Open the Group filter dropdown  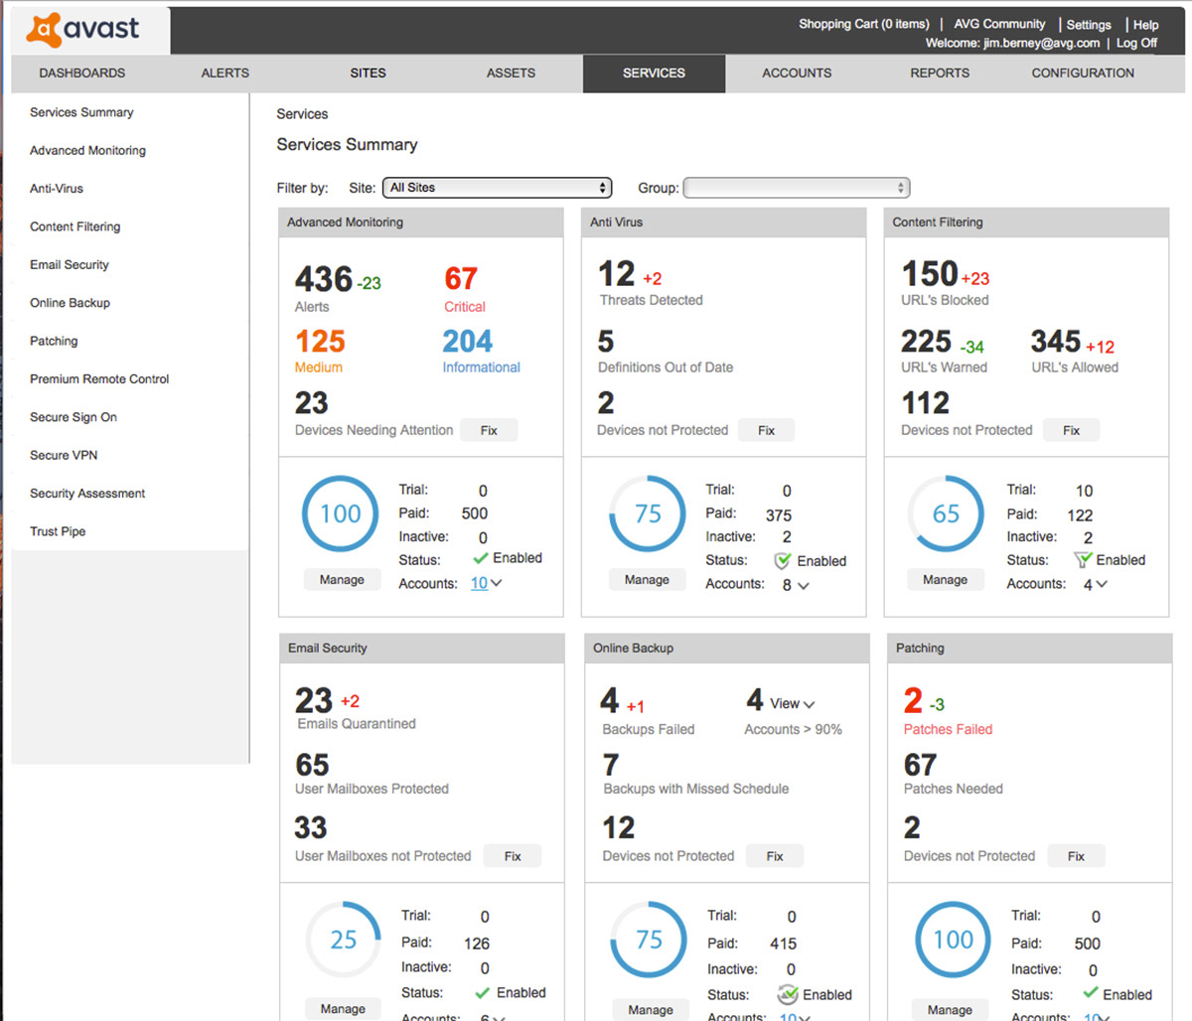[797, 188]
